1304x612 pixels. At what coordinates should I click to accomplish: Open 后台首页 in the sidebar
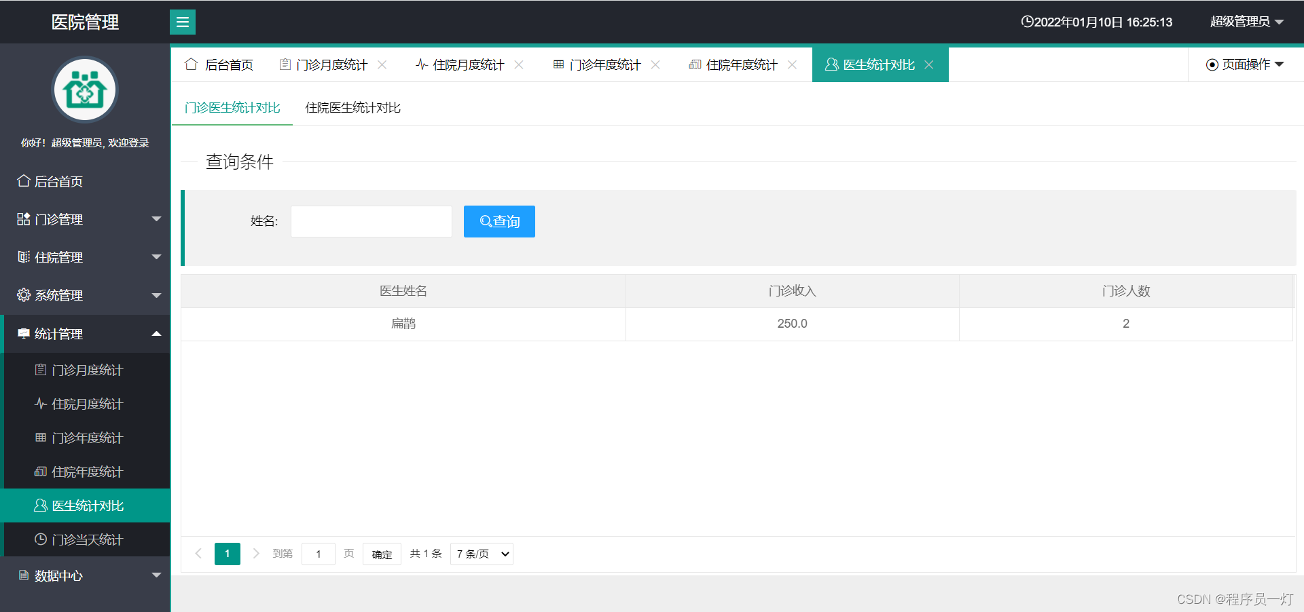[85, 181]
